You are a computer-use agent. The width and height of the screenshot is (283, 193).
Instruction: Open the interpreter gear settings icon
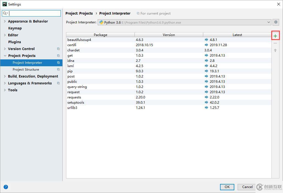click(276, 22)
